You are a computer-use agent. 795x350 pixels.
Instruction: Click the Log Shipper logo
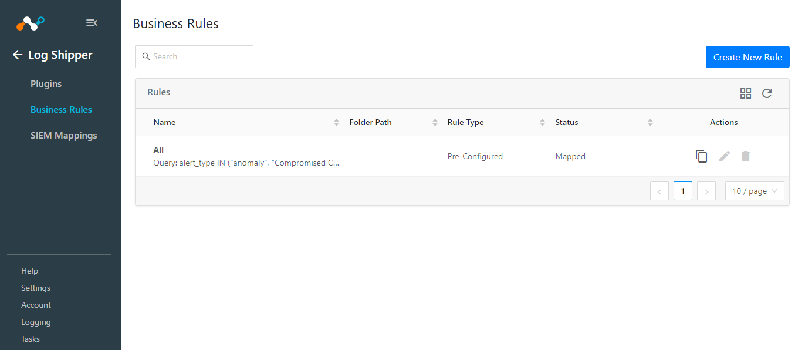tap(29, 22)
